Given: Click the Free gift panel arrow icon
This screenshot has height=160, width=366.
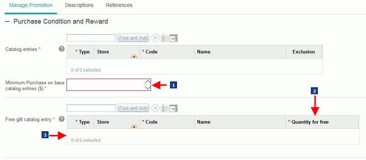Looking at the screenshot, I should [x=174, y=108].
